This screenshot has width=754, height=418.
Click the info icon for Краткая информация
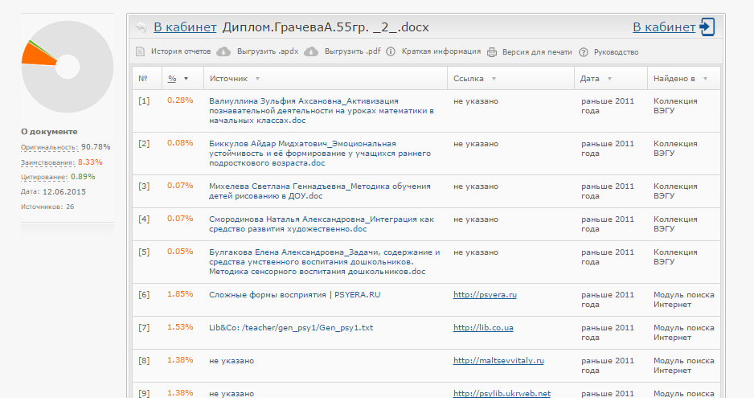tap(391, 52)
